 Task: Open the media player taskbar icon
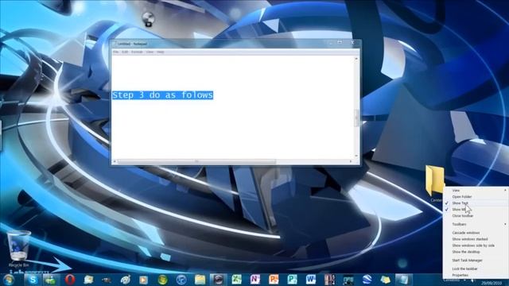click(x=143, y=280)
